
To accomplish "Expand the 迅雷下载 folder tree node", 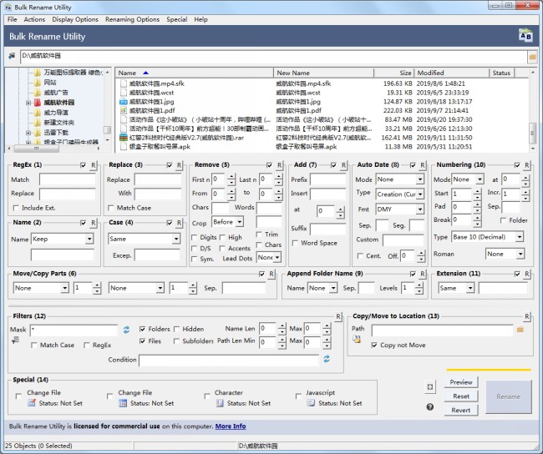I will click(28, 133).
